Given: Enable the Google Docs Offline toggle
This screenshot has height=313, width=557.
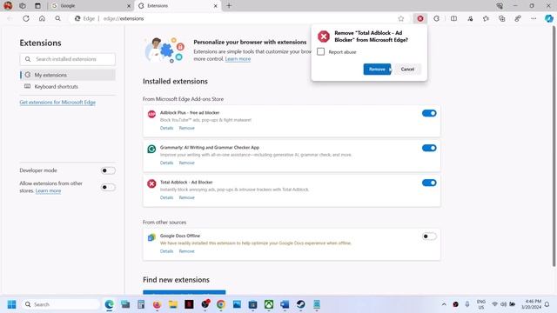Looking at the screenshot, I should click(x=429, y=236).
